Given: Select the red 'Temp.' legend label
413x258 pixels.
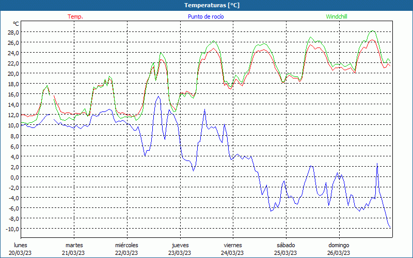Looking at the screenshot, I should (75, 17).
